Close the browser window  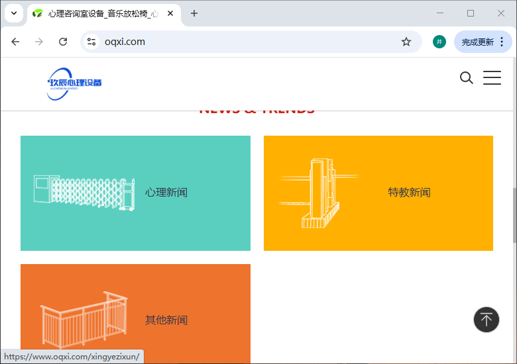click(501, 13)
